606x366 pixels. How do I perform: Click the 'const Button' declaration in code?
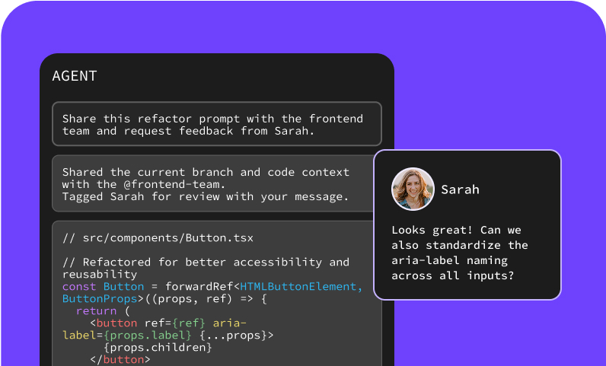(103, 287)
